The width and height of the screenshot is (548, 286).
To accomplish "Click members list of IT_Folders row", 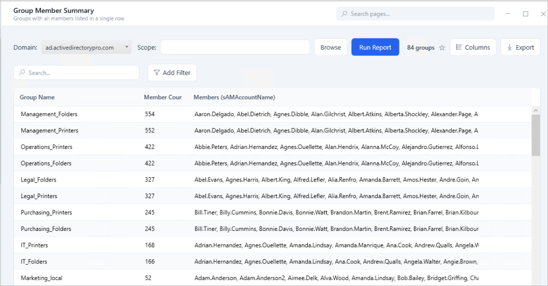I will point(336,261).
